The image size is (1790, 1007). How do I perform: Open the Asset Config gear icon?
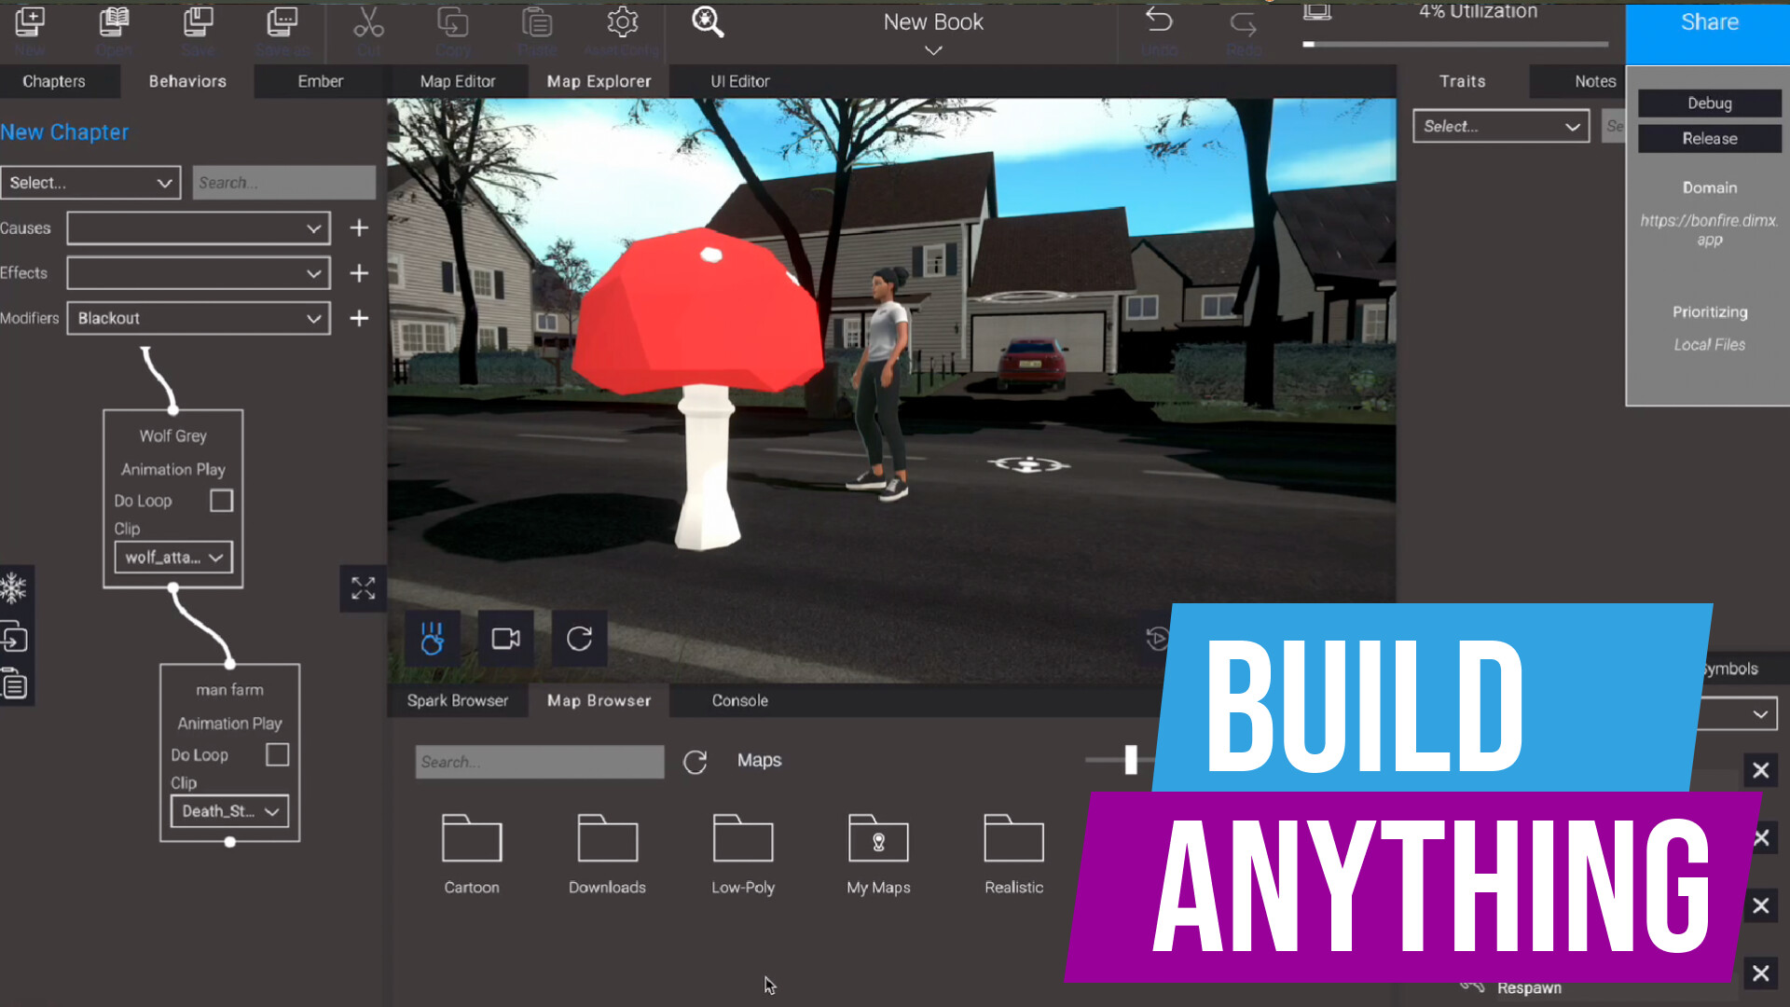point(622,22)
